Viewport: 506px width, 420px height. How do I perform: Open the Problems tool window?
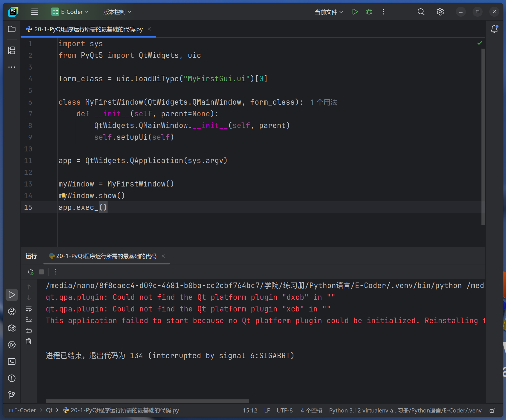pos(12,378)
